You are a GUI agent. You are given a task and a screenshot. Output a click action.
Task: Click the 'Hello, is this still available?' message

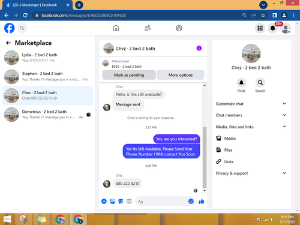(x=139, y=94)
